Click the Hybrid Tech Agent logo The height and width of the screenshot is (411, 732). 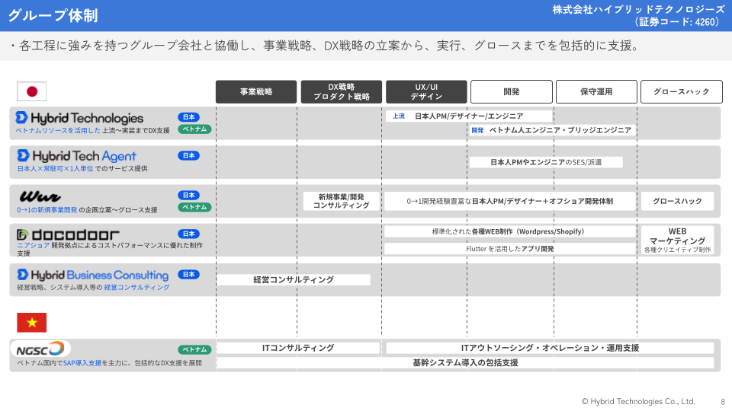click(x=76, y=155)
